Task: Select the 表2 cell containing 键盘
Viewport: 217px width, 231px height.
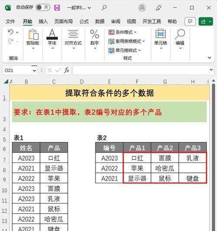Action: [x=193, y=178]
